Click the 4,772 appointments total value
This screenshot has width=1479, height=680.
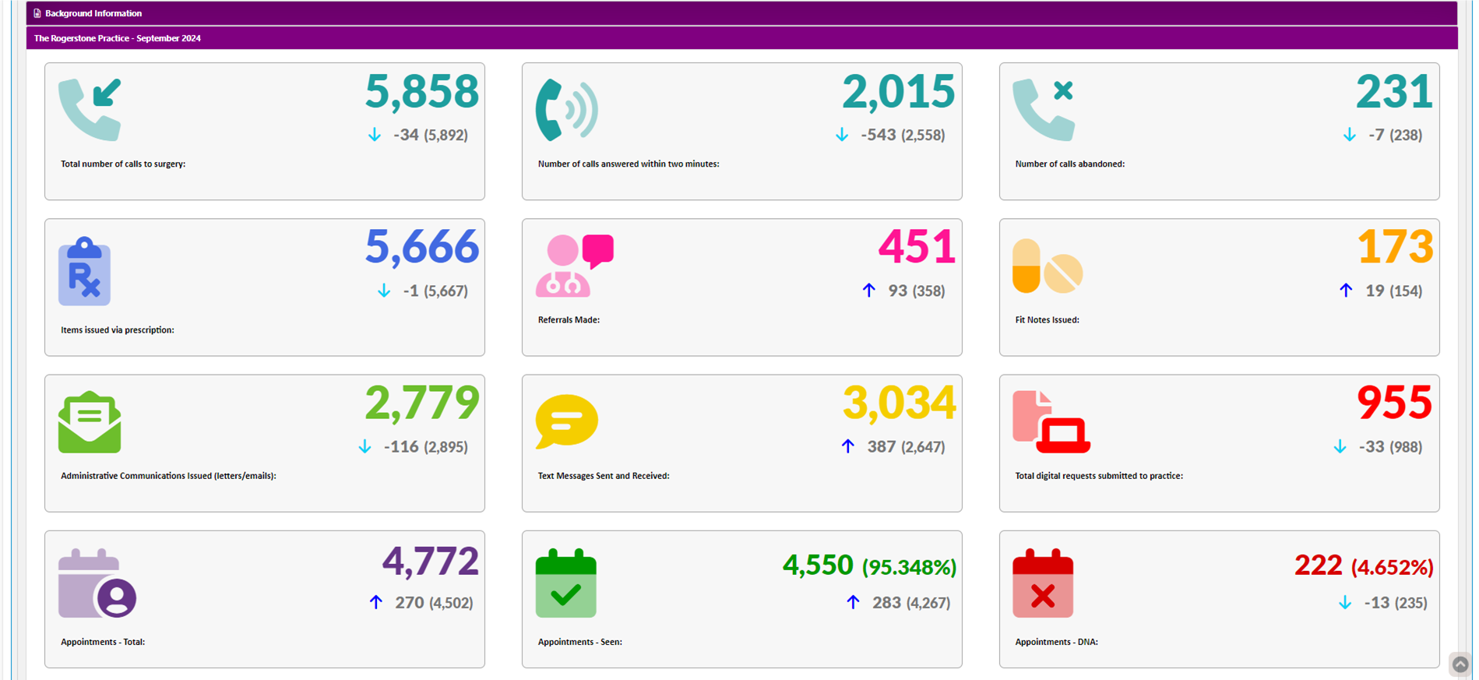(430, 561)
